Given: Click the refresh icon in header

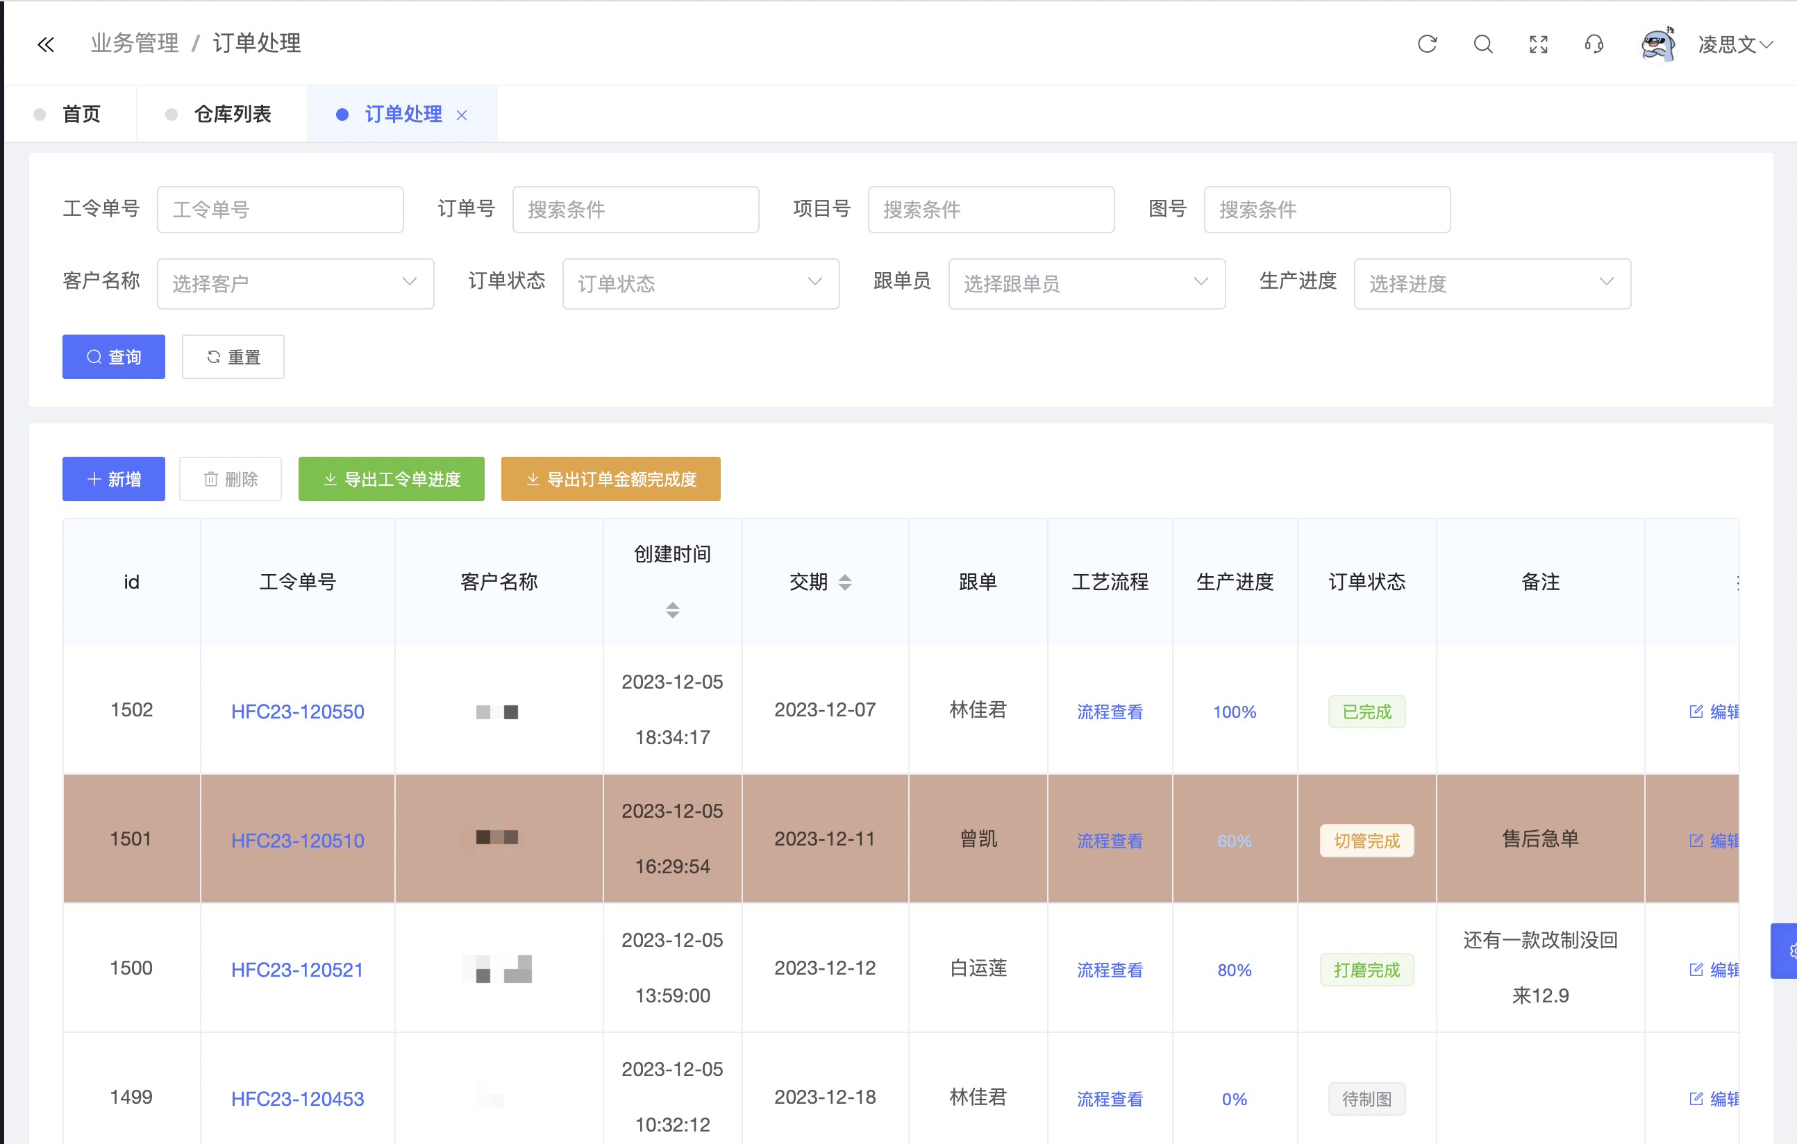Looking at the screenshot, I should pos(1427,44).
